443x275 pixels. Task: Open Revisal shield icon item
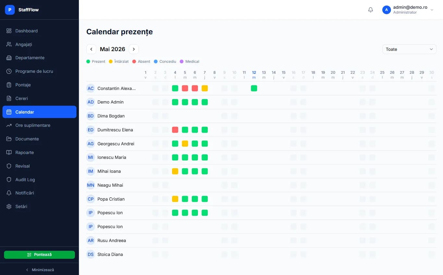coord(9,166)
